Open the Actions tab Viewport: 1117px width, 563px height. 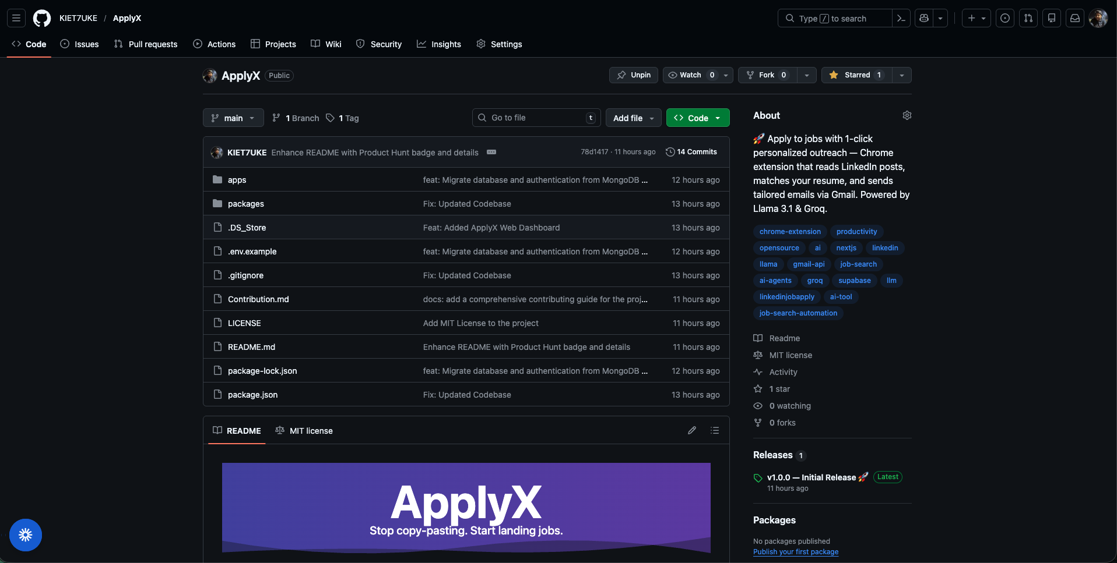(214, 44)
